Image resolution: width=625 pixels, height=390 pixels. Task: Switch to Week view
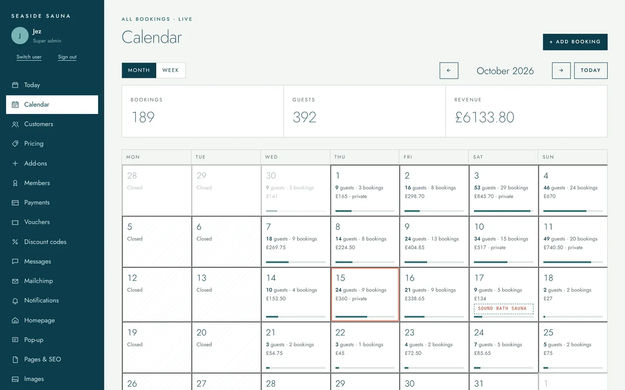[171, 70]
